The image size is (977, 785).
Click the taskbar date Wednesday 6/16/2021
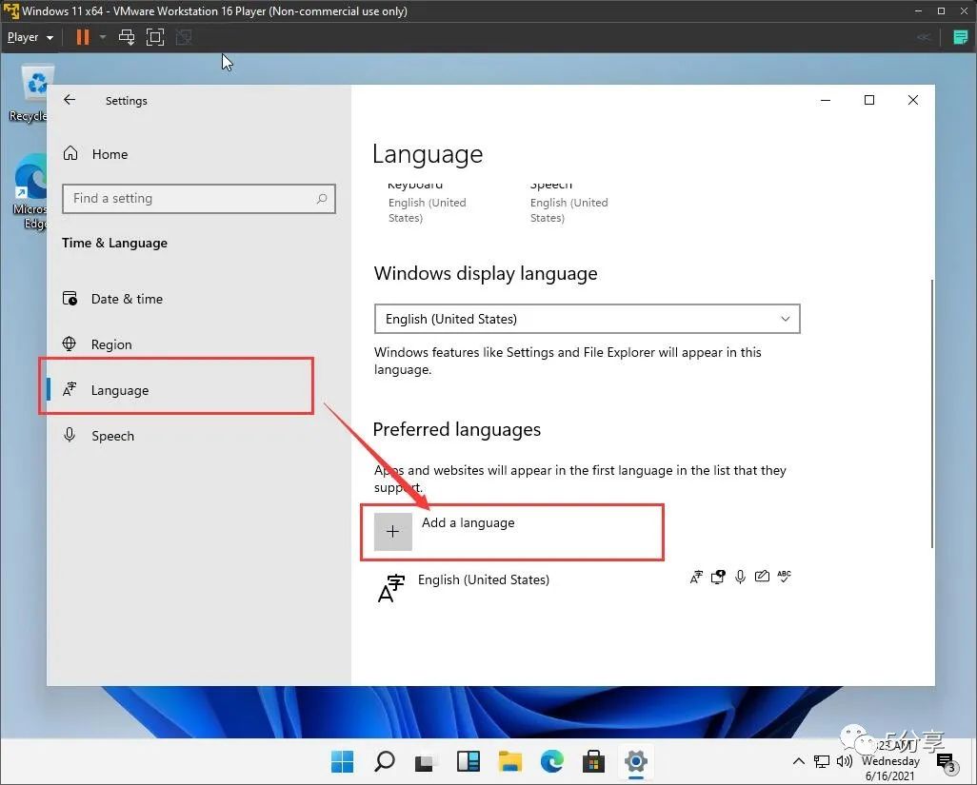pyautogui.click(x=890, y=768)
